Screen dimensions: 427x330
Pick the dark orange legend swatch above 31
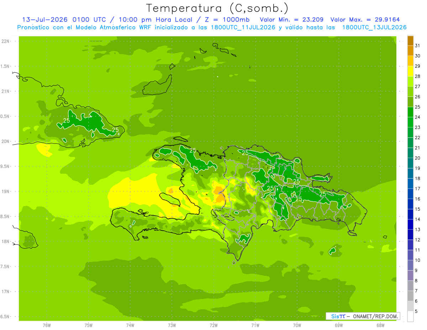pyautogui.click(x=410, y=41)
